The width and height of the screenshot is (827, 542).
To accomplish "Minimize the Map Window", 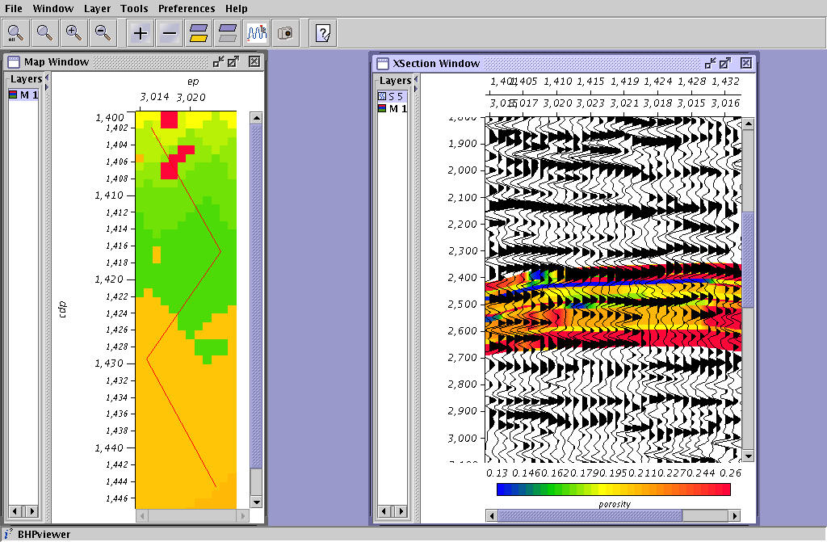I will pos(218,61).
